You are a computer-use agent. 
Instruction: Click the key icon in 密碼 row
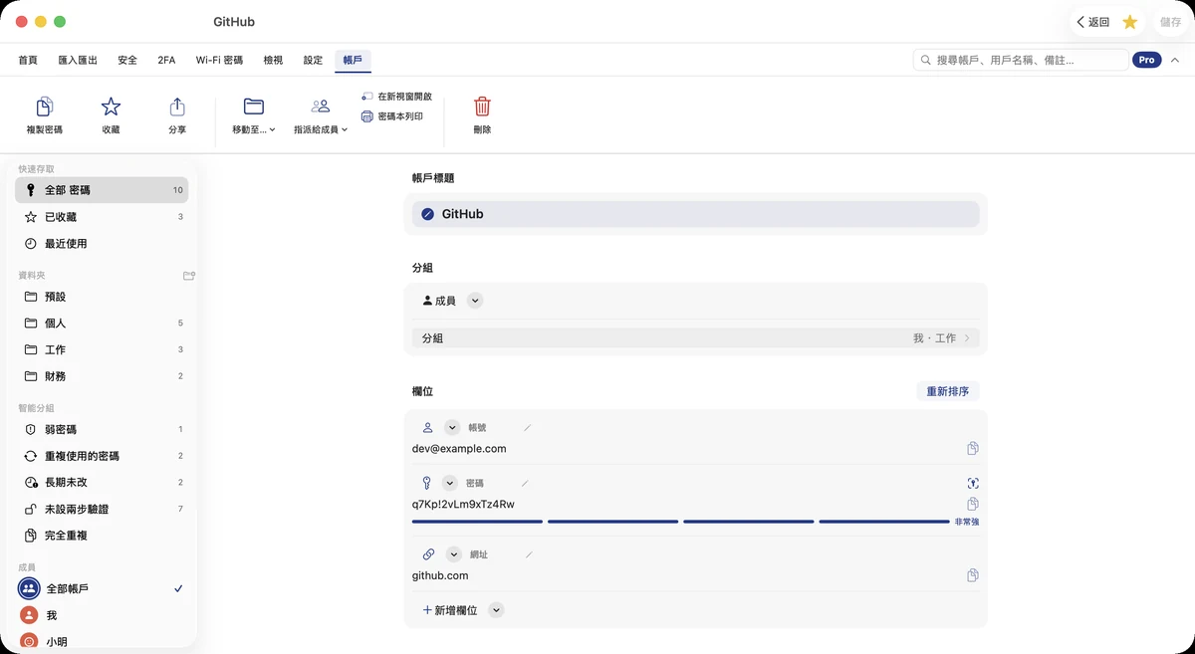pos(428,483)
